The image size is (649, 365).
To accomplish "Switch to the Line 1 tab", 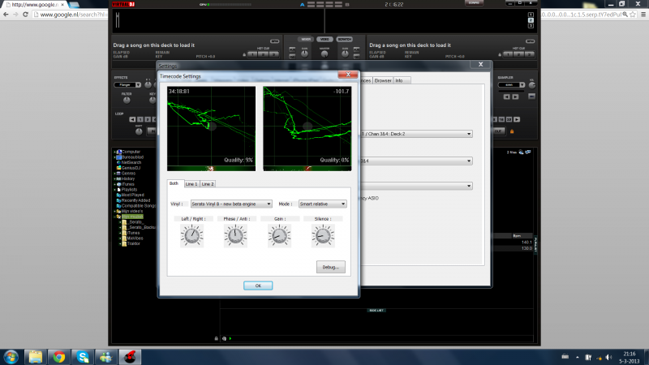I will pyautogui.click(x=191, y=184).
